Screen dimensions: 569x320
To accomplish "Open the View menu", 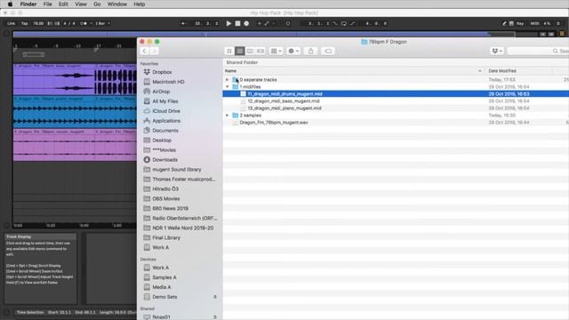I will tap(81, 4).
